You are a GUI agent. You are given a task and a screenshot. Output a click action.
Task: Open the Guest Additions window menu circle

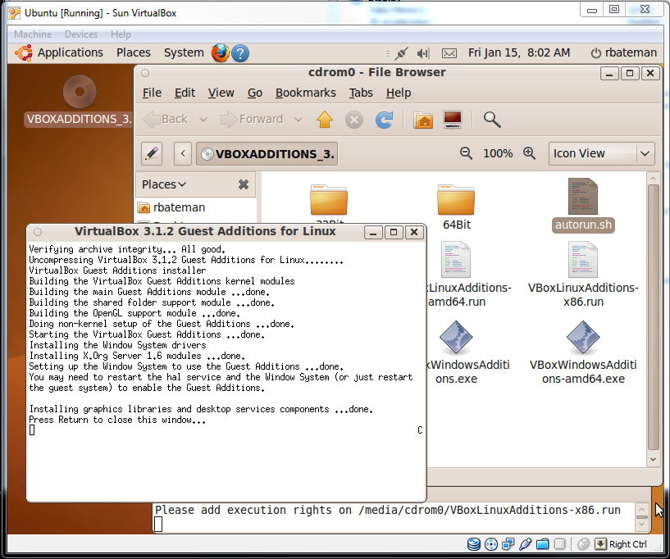(x=38, y=232)
